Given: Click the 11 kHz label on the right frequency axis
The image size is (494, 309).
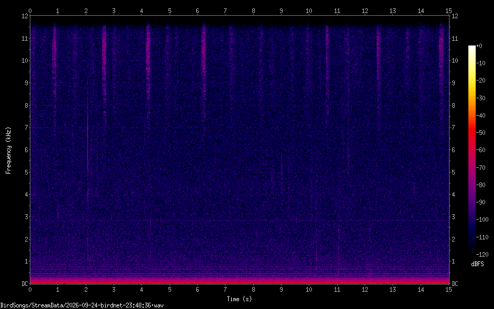Looking at the screenshot, I should tap(455, 38).
